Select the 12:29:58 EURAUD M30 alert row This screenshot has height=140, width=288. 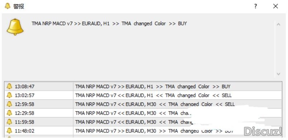point(143,113)
